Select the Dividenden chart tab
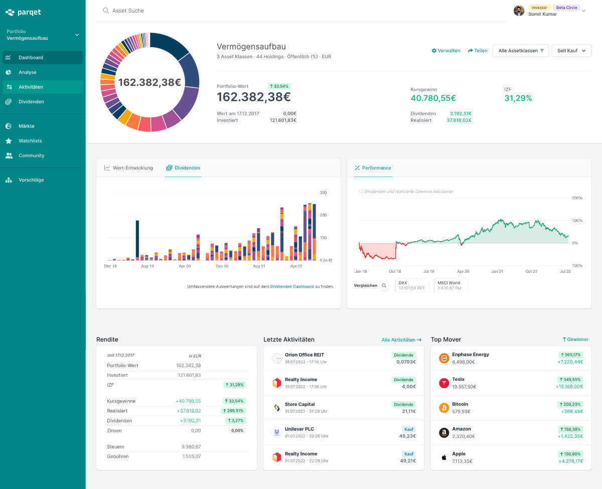Viewport: 602px width, 489px height. [x=183, y=168]
